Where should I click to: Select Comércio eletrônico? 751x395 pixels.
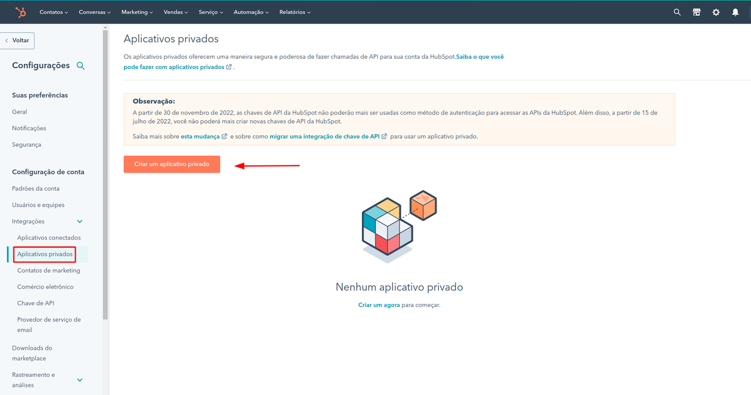pyautogui.click(x=45, y=287)
